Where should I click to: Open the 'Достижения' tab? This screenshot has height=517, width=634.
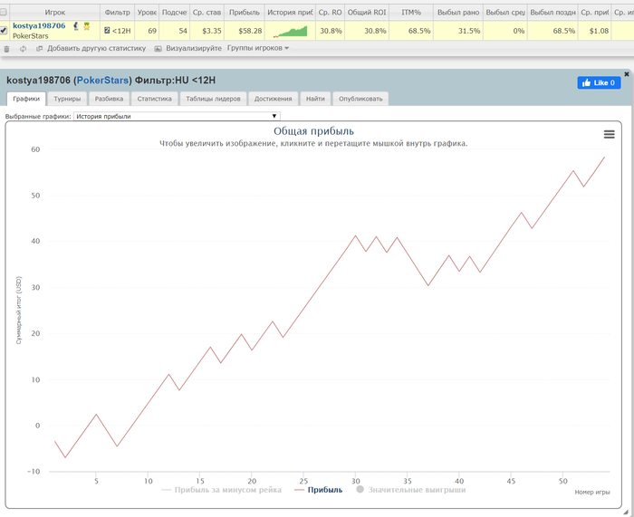point(273,99)
